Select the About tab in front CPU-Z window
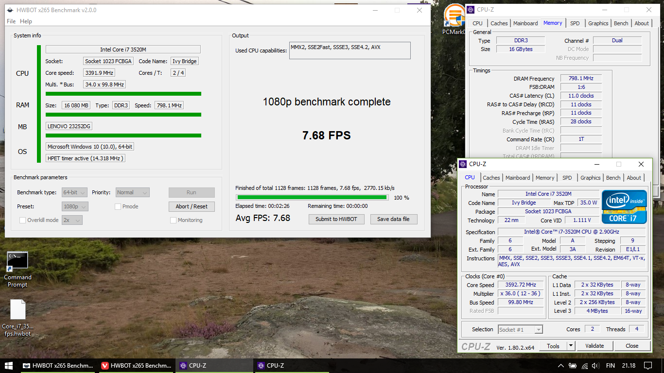 click(x=634, y=178)
